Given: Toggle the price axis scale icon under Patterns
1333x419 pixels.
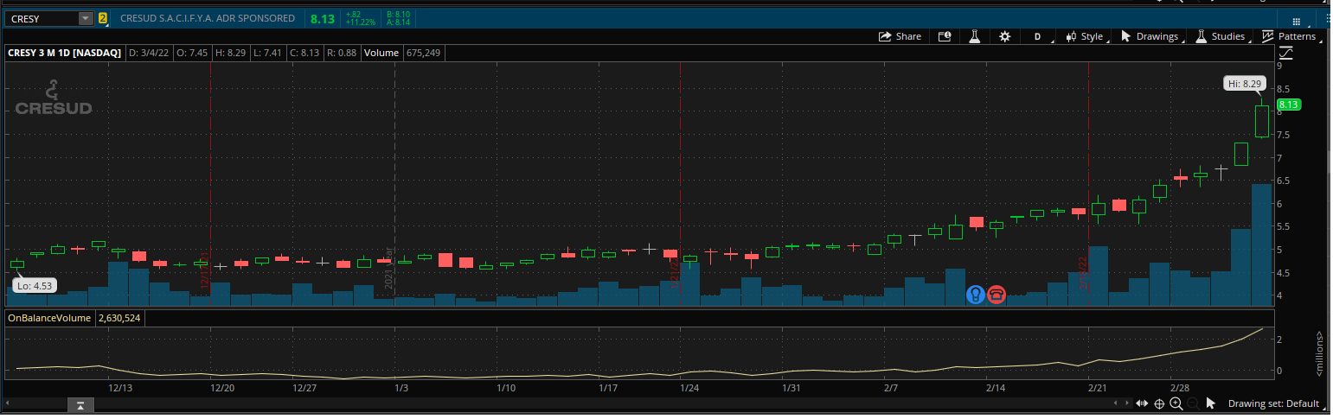Looking at the screenshot, I should [x=1285, y=54].
